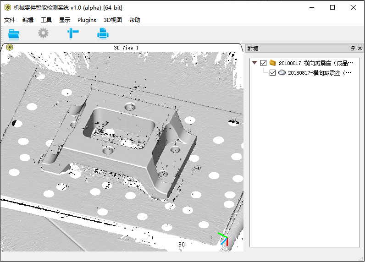Click the XYZ axis orientation gizmo
Viewport: 365px width, 262px height.
(223, 239)
